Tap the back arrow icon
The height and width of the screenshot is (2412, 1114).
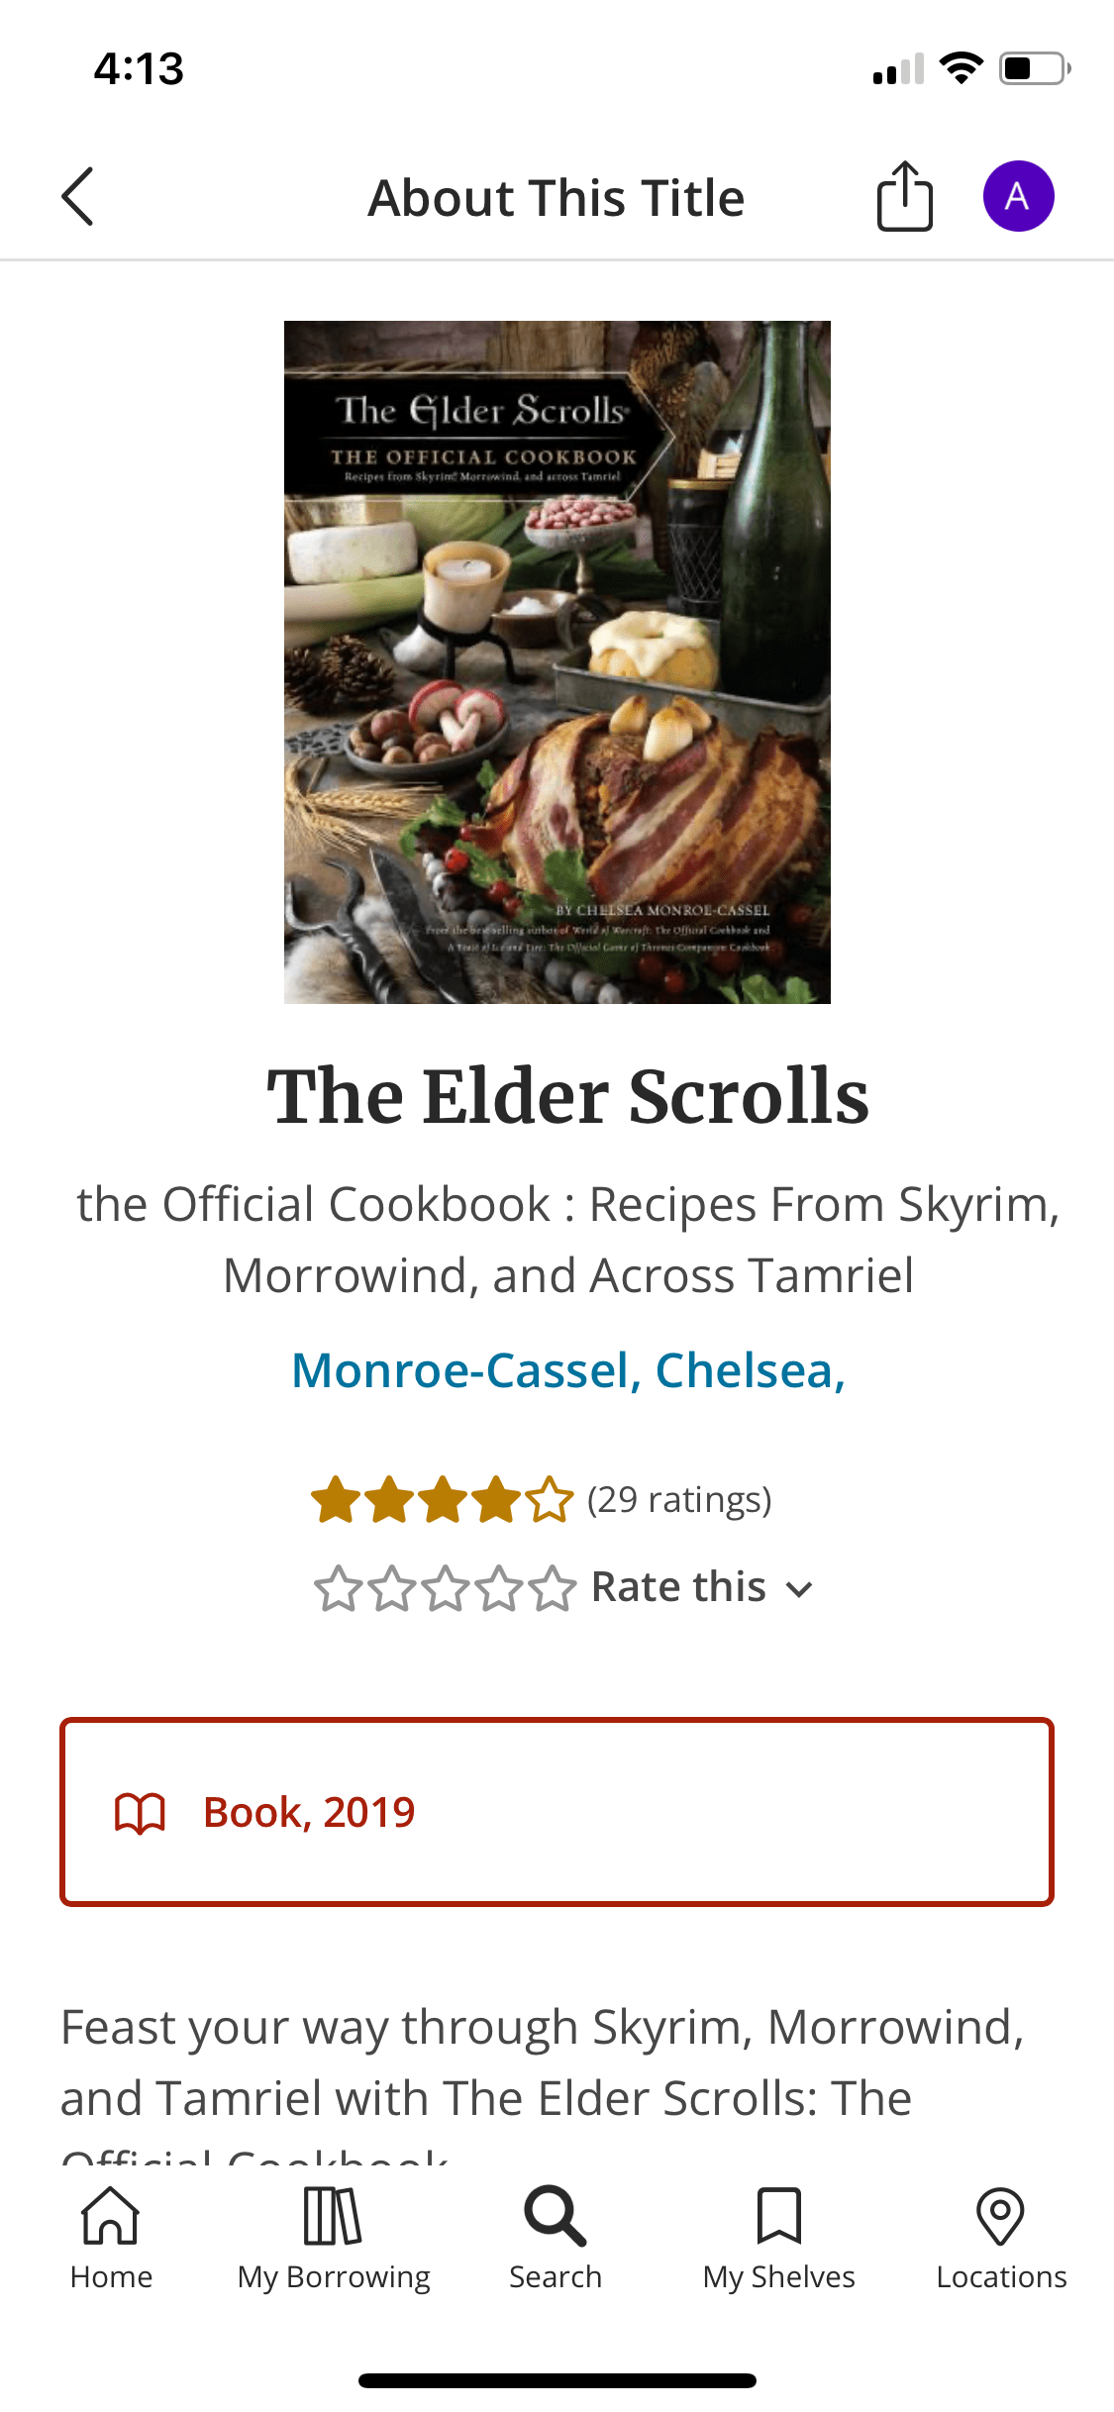pos(77,196)
